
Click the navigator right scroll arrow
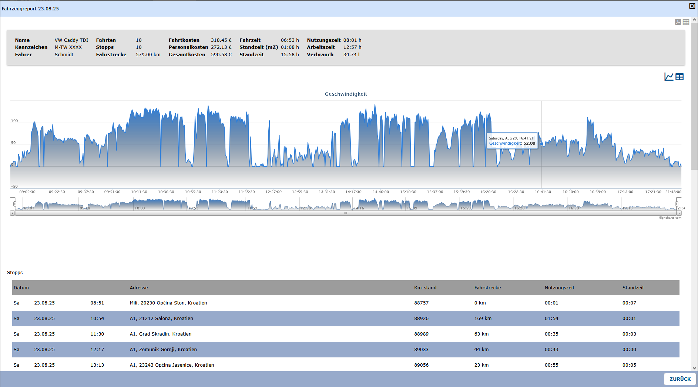pyautogui.click(x=679, y=213)
